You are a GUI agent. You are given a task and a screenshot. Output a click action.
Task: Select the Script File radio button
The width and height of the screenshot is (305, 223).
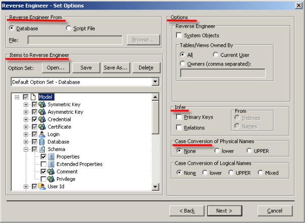point(69,28)
